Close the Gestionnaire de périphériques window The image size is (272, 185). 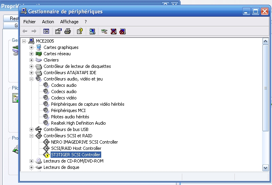[x=265, y=11]
